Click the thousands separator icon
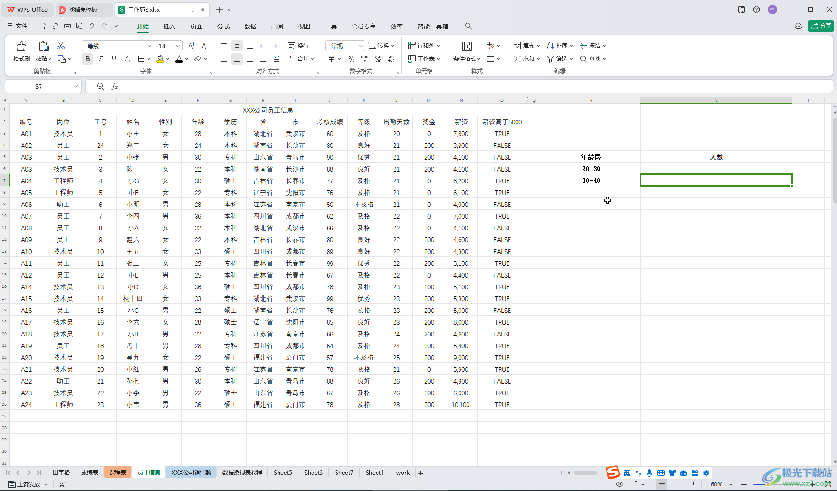 (x=365, y=59)
